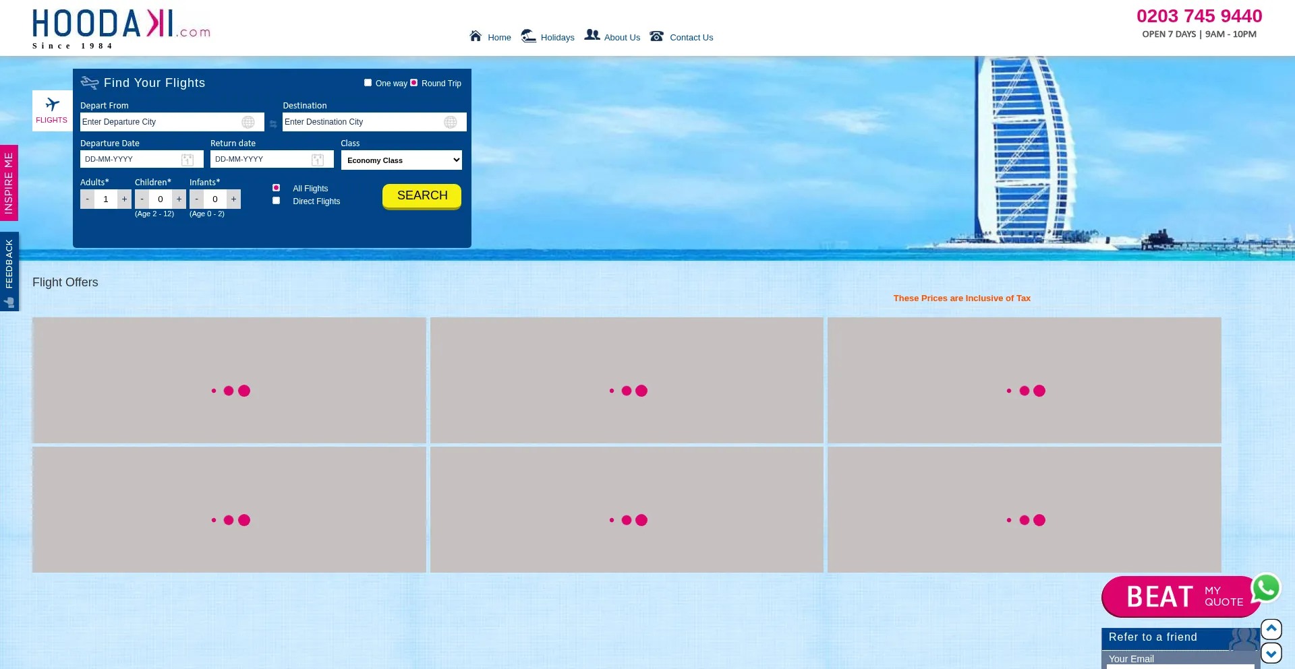This screenshot has width=1295, height=669.
Task: Click the Enter Departure City input field
Action: [x=161, y=122]
